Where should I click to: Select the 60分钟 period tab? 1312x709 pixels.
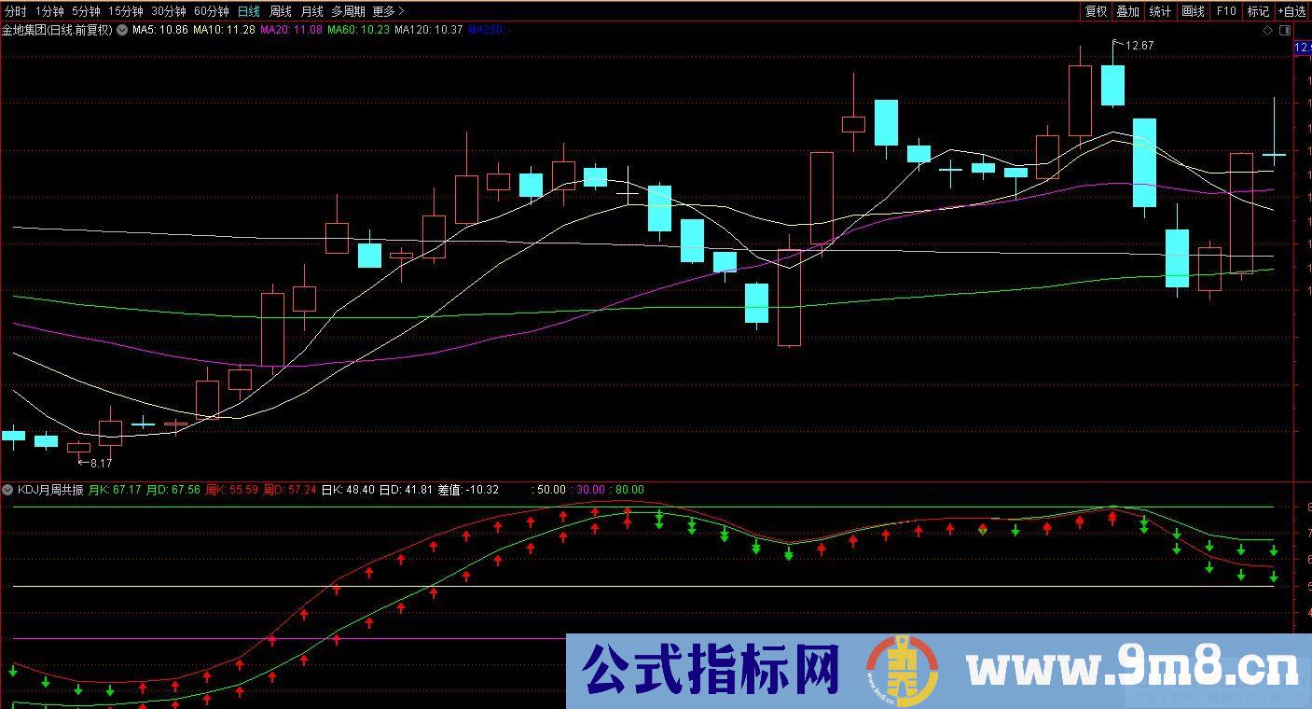[x=212, y=11]
